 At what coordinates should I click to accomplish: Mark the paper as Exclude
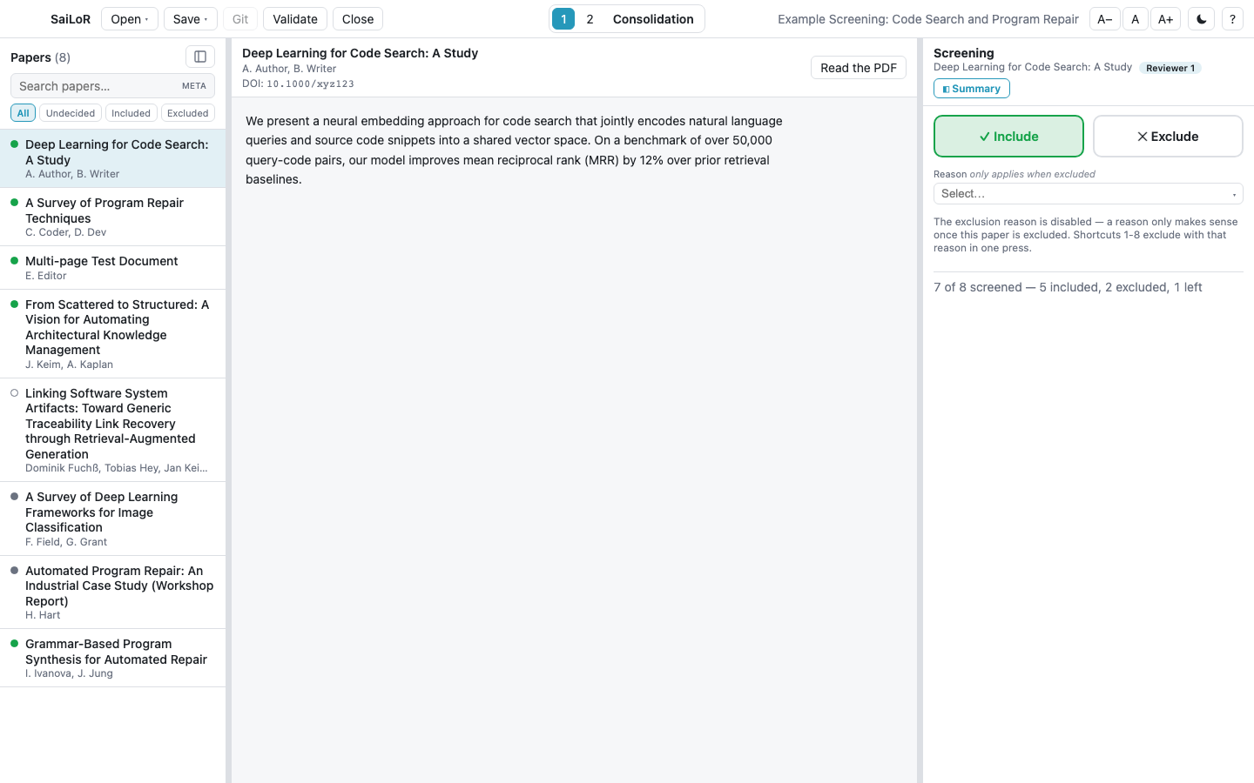pyautogui.click(x=1168, y=137)
